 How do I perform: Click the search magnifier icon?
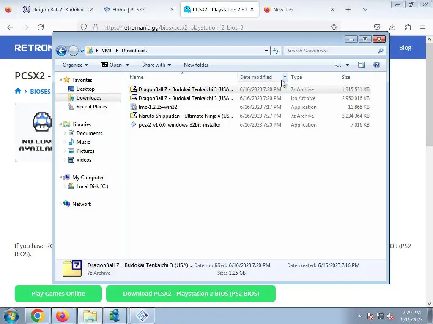381,51
